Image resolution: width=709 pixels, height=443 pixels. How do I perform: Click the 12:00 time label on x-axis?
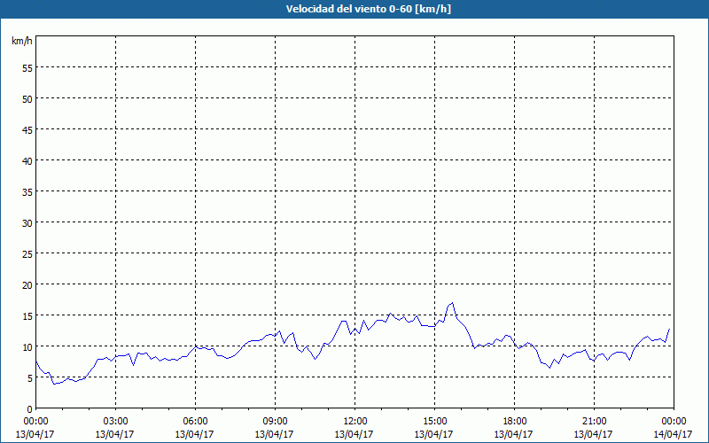point(355,422)
